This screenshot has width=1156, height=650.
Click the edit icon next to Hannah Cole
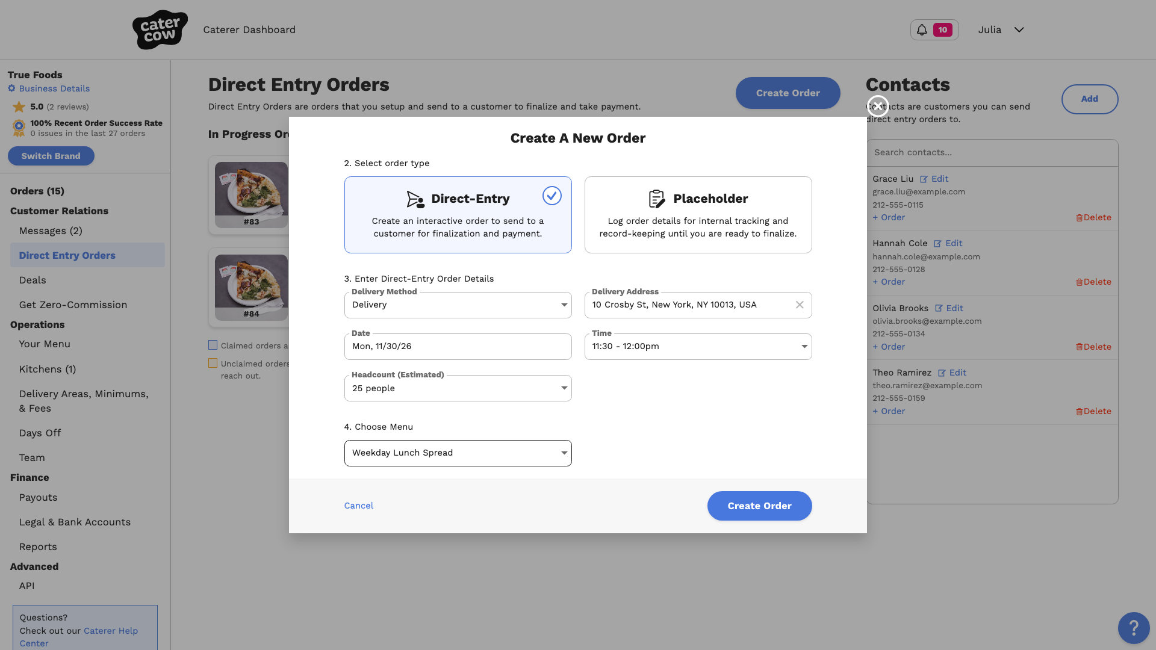click(937, 243)
